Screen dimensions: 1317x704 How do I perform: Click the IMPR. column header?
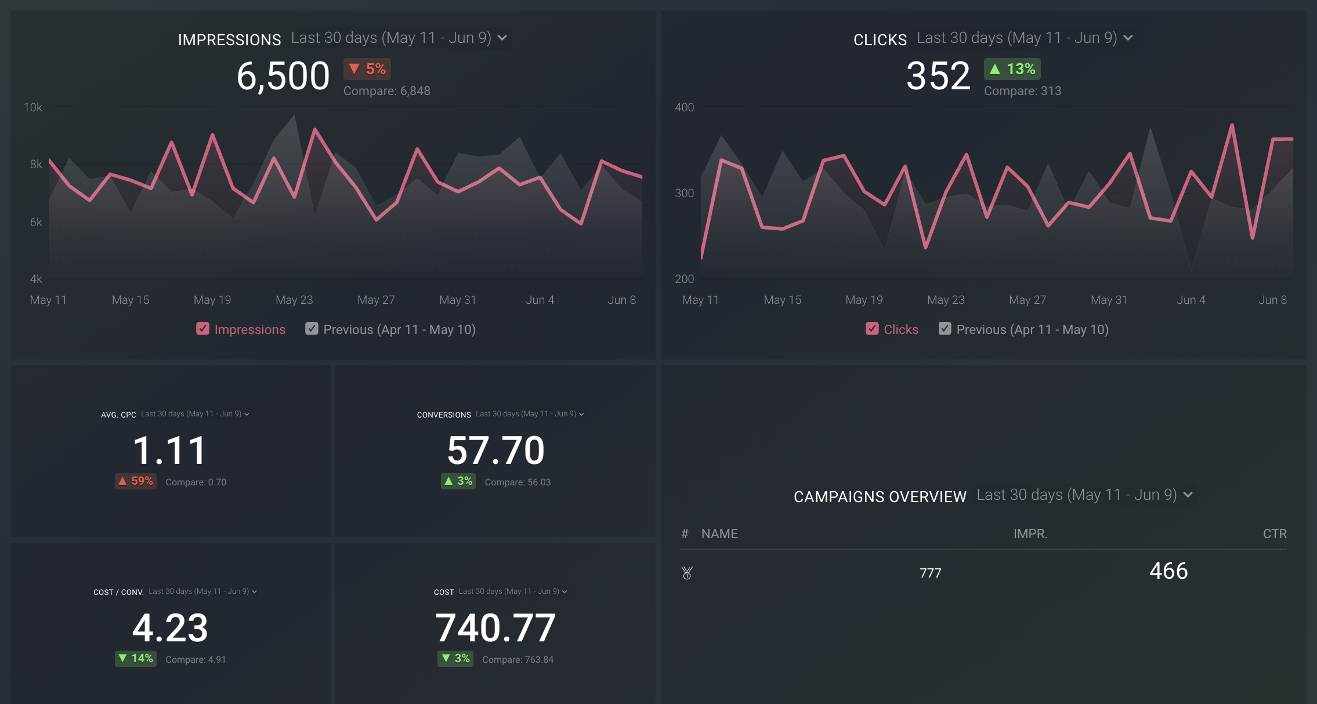click(x=1030, y=534)
